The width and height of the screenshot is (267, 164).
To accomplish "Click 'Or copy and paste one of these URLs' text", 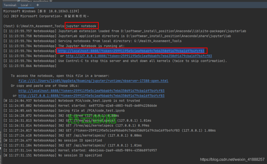I will click(45, 86).
